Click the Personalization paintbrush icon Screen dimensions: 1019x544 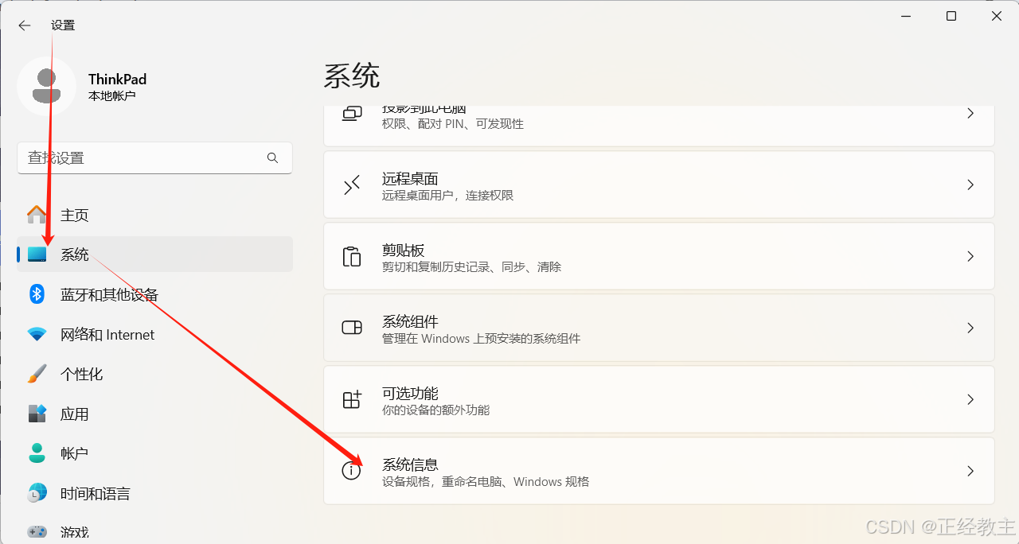(x=37, y=374)
